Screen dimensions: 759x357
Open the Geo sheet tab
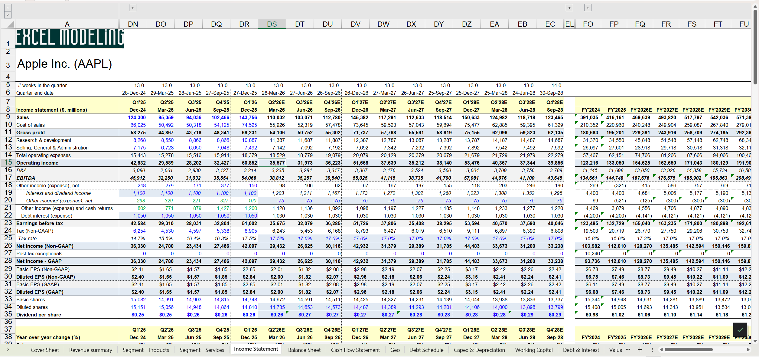click(x=395, y=350)
